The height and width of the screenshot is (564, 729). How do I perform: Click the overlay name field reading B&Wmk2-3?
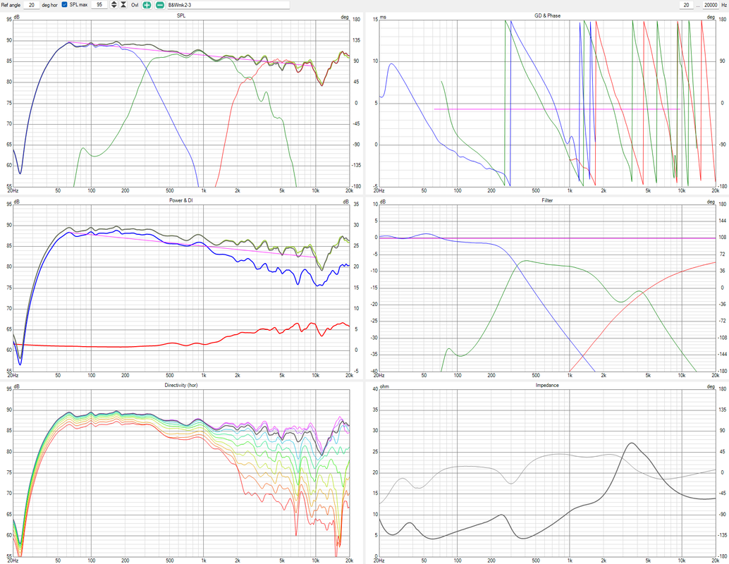click(x=228, y=5)
